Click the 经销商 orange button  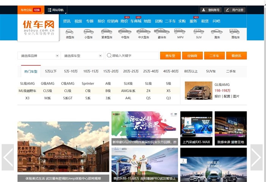click(x=192, y=55)
